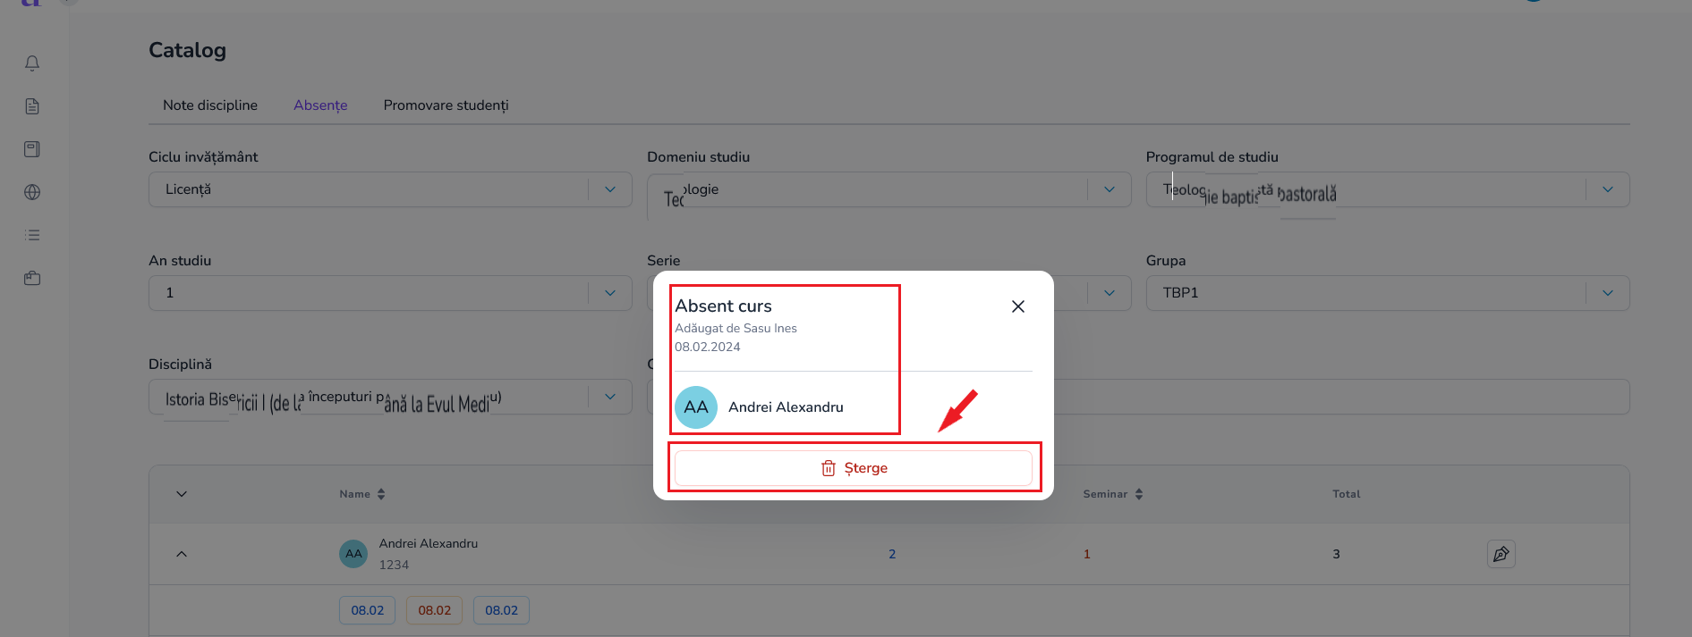Image resolution: width=1692 pixels, height=637 pixels.
Task: Click the orange 08.02 absence tag
Action: point(434,610)
